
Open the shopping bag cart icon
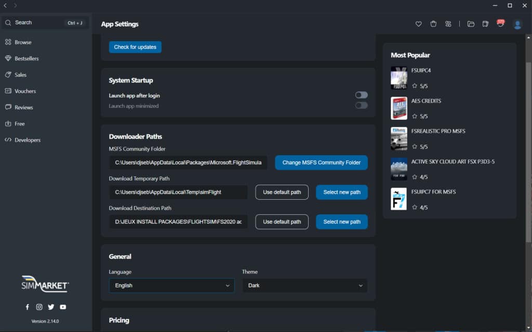point(433,24)
